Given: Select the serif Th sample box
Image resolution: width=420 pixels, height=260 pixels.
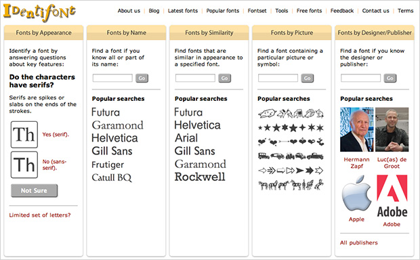Looking at the screenshot, I should pos(24,135).
